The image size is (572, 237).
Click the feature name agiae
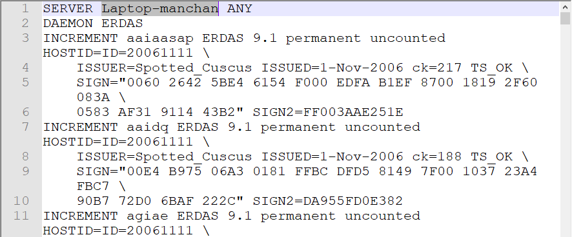147,216
